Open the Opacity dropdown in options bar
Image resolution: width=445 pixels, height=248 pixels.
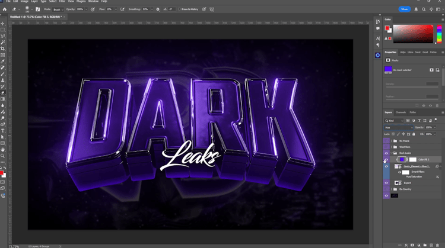(86, 9)
